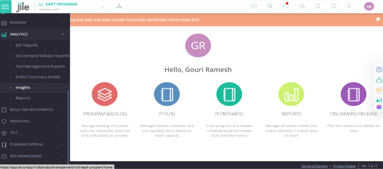
Task: Click the brain AI assistant icon
Action: click(x=379, y=107)
